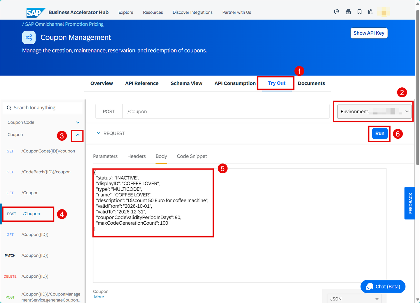Open the support chat header icon
Screen dimensions: 420x303
coord(337,12)
